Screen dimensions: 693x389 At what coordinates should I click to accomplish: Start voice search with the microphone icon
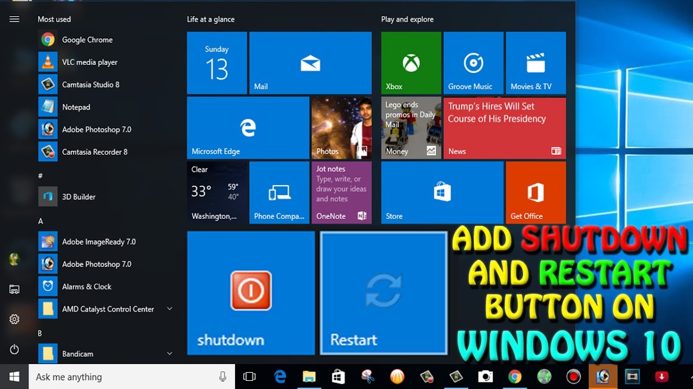[223, 377]
